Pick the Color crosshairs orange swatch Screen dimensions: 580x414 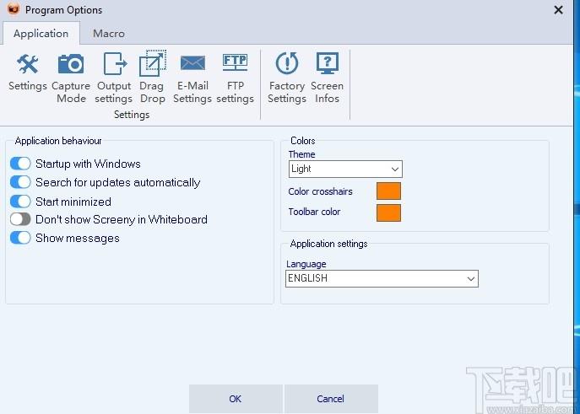pyautogui.click(x=388, y=191)
